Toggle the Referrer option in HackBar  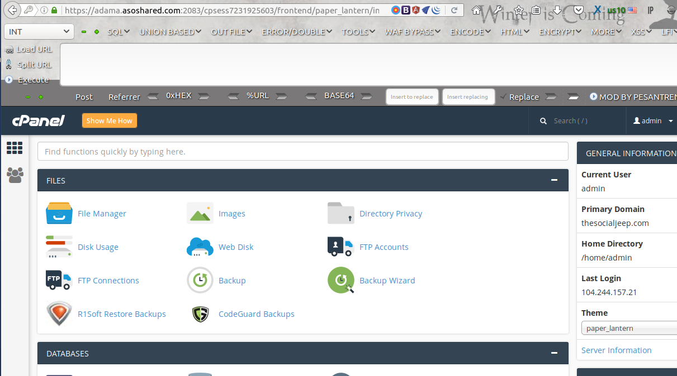pyautogui.click(x=124, y=97)
